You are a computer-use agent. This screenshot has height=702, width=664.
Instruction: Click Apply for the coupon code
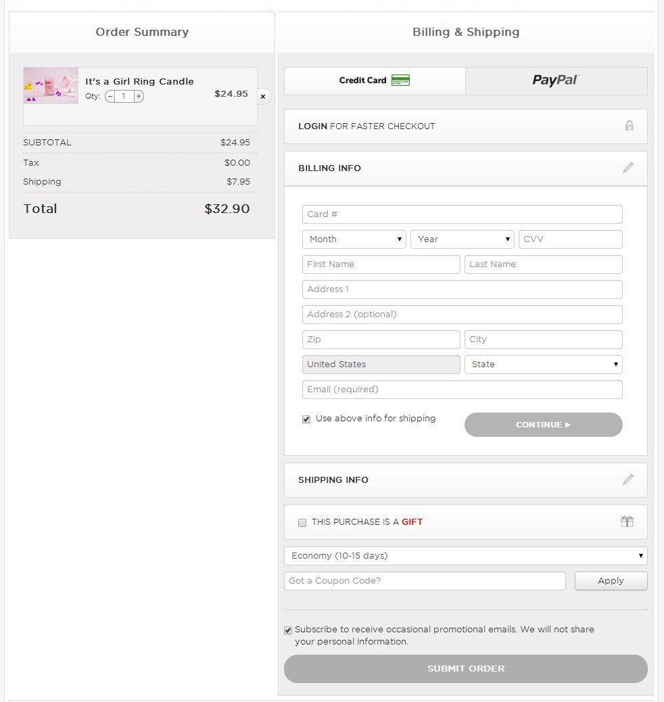pyautogui.click(x=611, y=581)
